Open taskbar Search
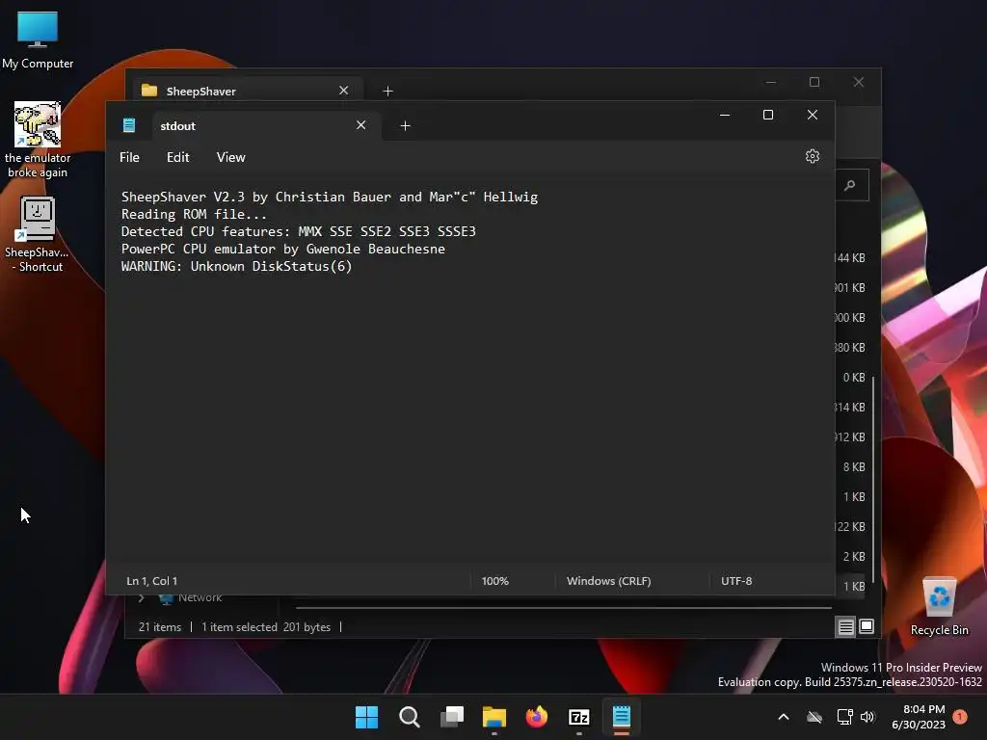This screenshot has width=987, height=740. 409,717
